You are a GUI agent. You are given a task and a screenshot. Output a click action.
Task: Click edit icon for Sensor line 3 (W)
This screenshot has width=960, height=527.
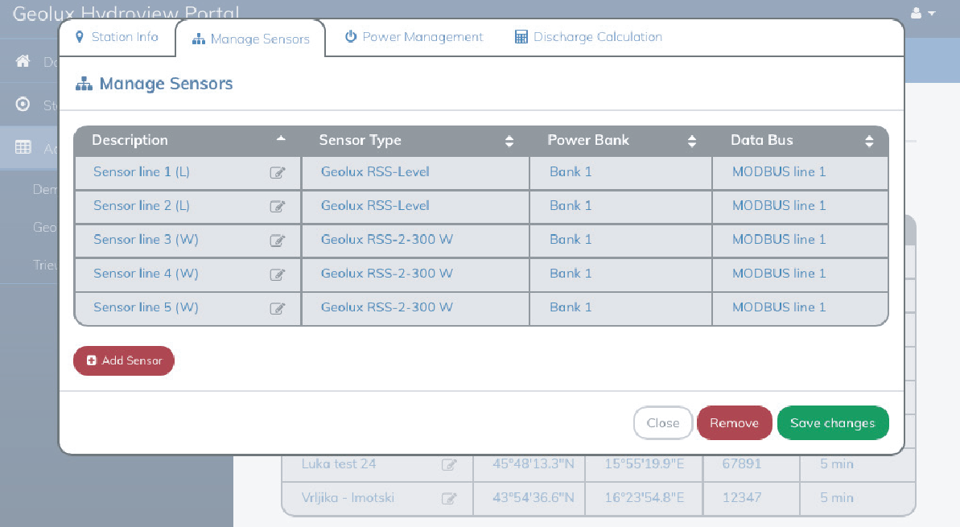click(278, 240)
